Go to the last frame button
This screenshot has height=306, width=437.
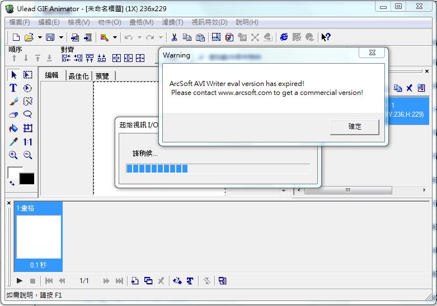click(119, 281)
